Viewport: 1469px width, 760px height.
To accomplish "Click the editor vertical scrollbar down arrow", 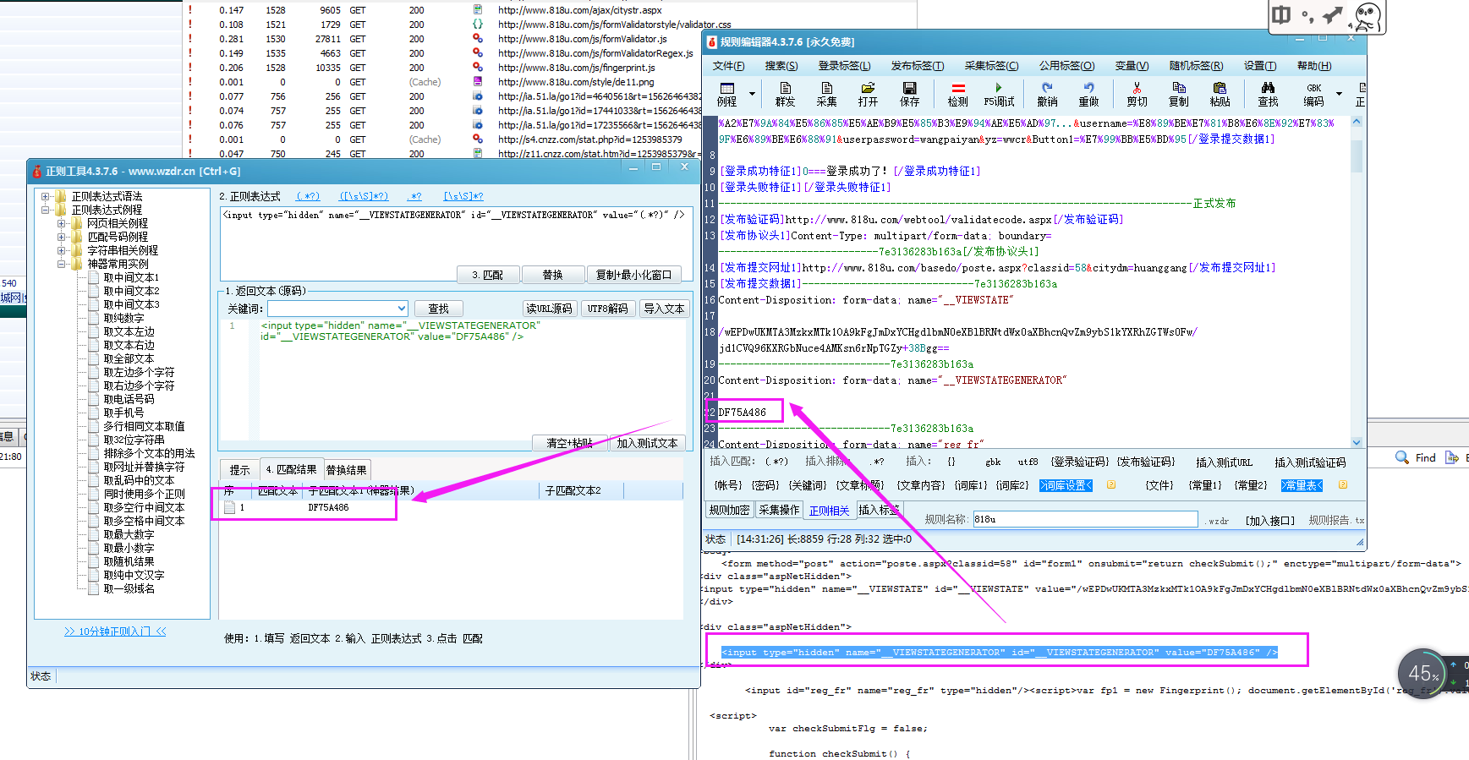I will [x=1357, y=442].
